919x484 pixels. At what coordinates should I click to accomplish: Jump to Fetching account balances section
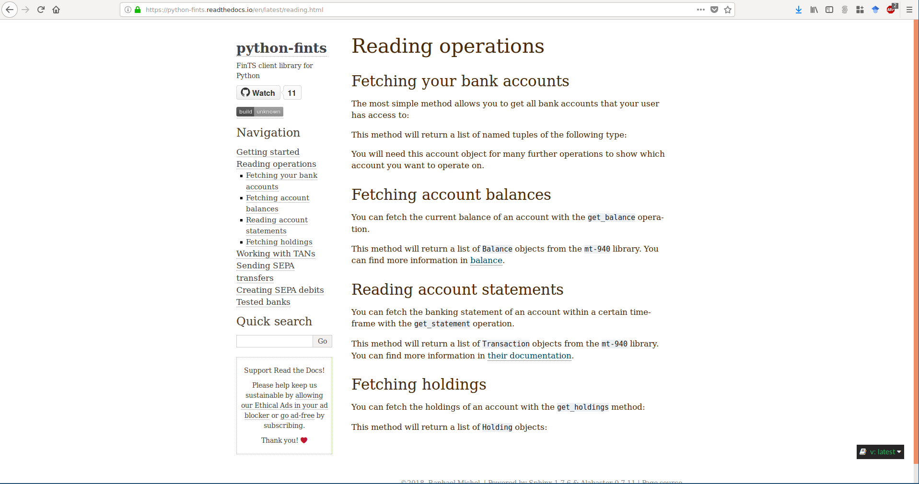(278, 203)
